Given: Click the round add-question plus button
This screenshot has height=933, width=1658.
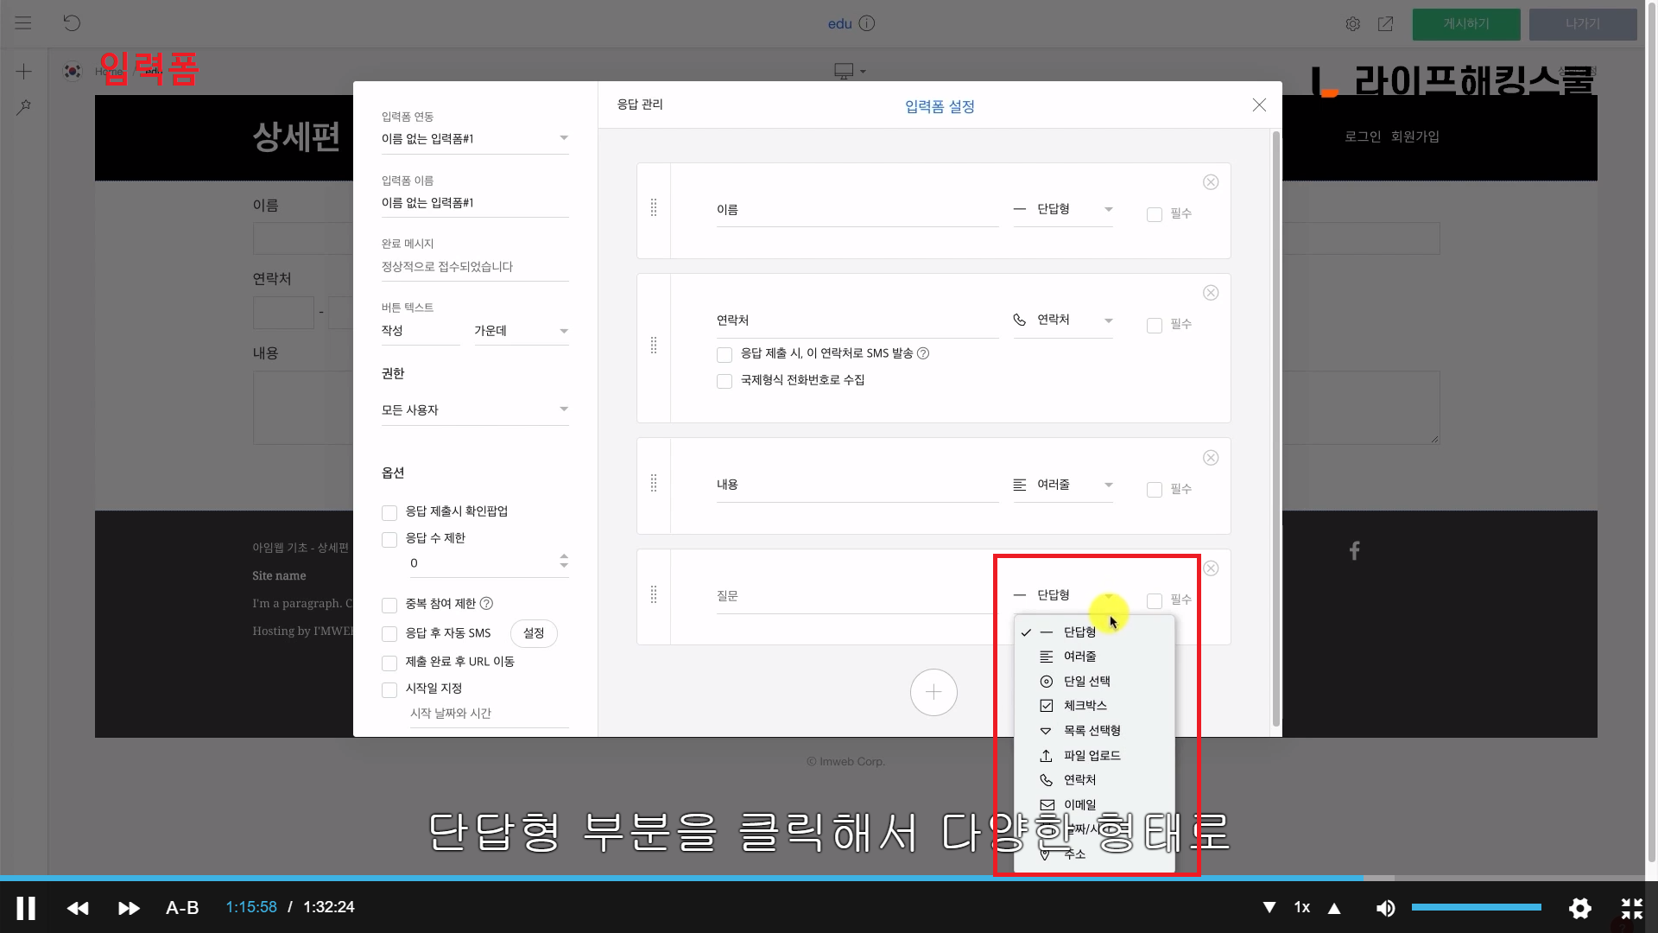Looking at the screenshot, I should pyautogui.click(x=933, y=692).
